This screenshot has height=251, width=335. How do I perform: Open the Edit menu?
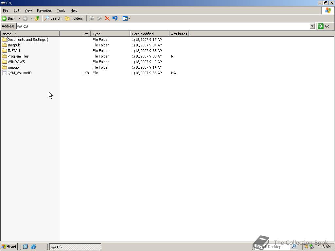click(x=16, y=10)
